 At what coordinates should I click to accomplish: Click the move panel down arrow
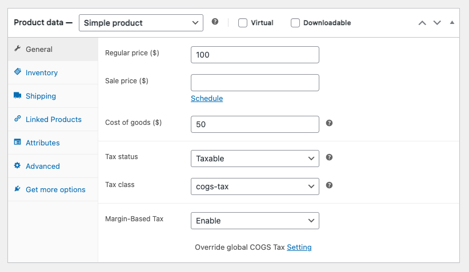(x=437, y=23)
